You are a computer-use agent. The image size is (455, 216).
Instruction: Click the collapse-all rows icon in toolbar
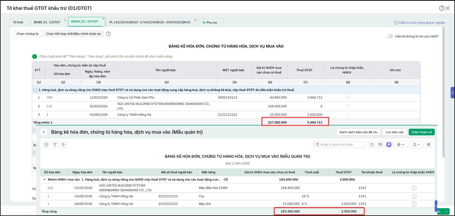(x=46, y=144)
